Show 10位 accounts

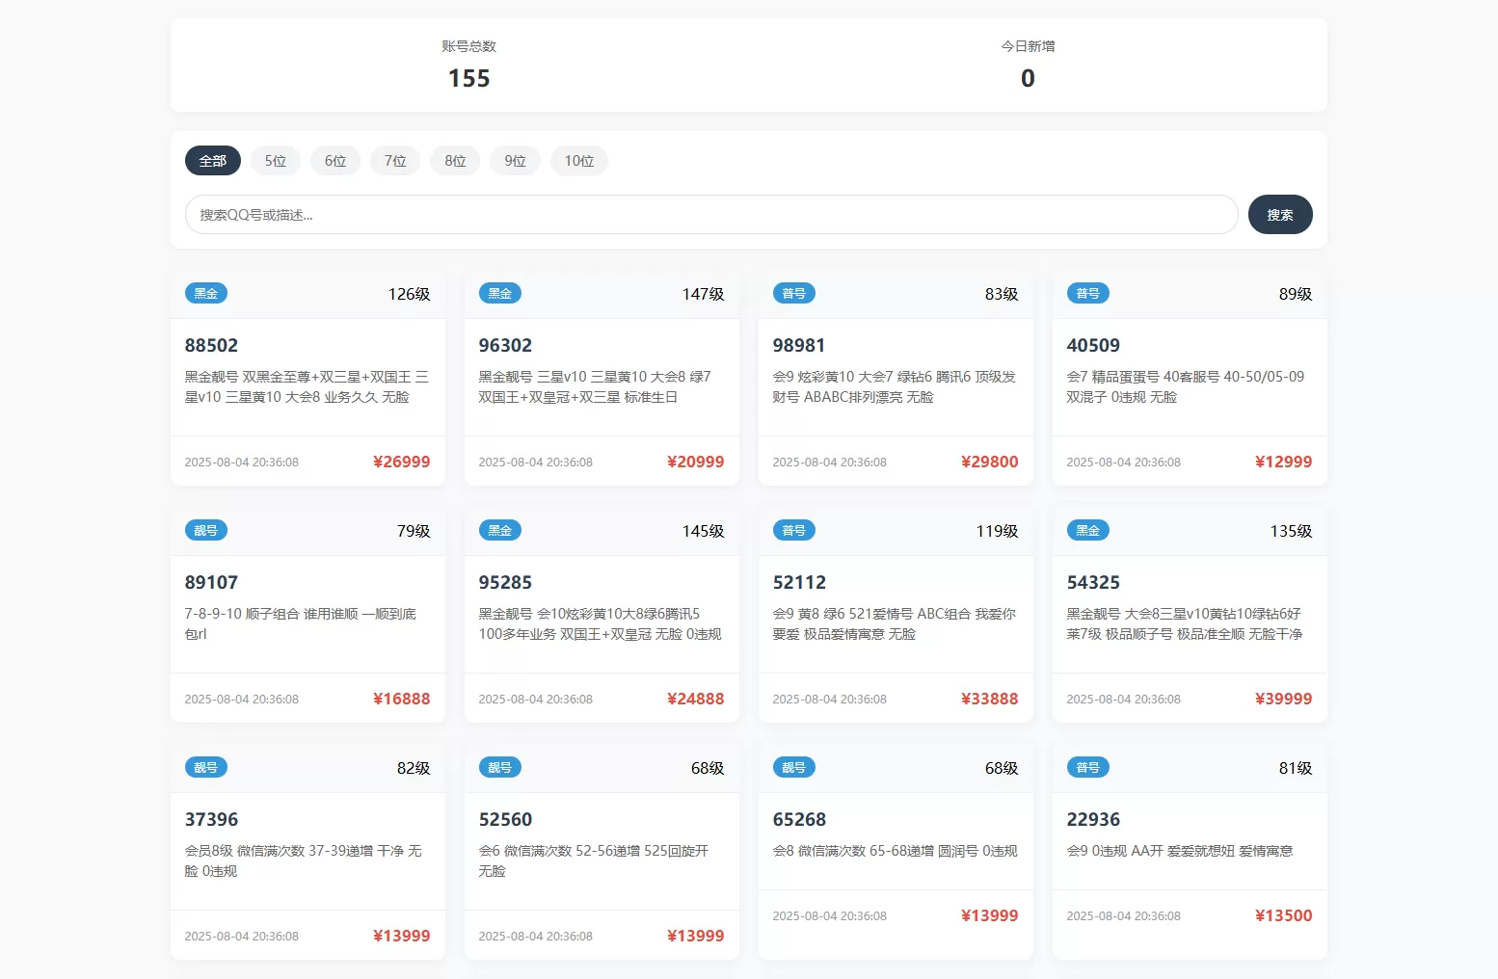click(x=578, y=161)
